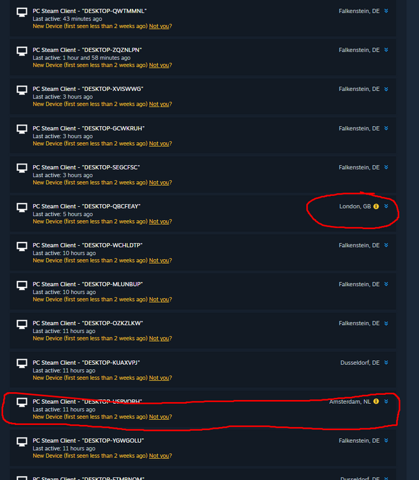Click 'Not you' link for DESKTOP-QBCFEAY

click(x=159, y=221)
